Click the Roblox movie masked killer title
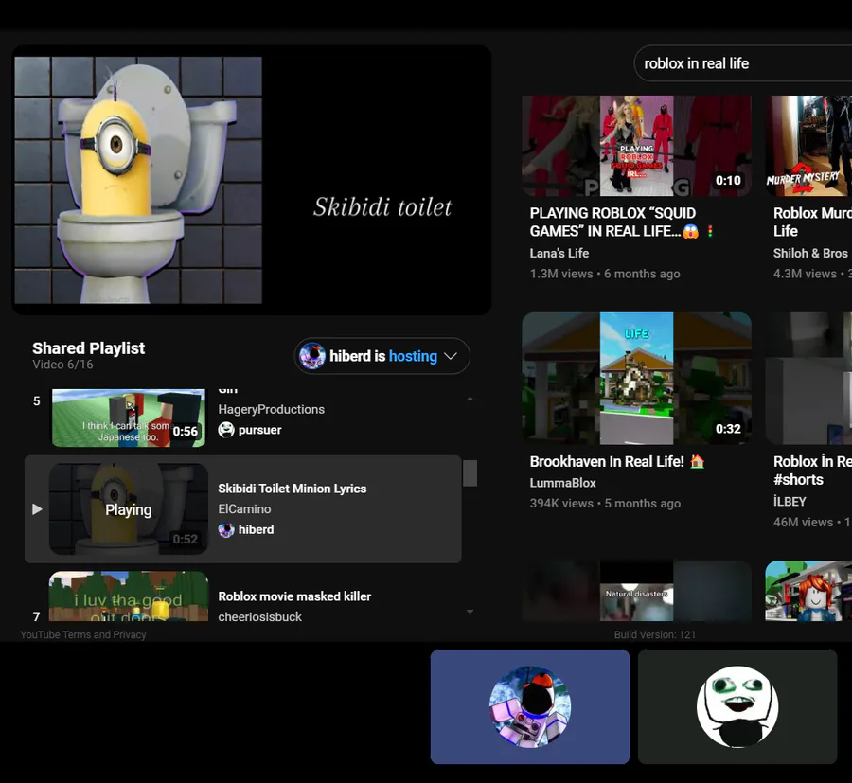This screenshot has height=783, width=852. tap(294, 596)
